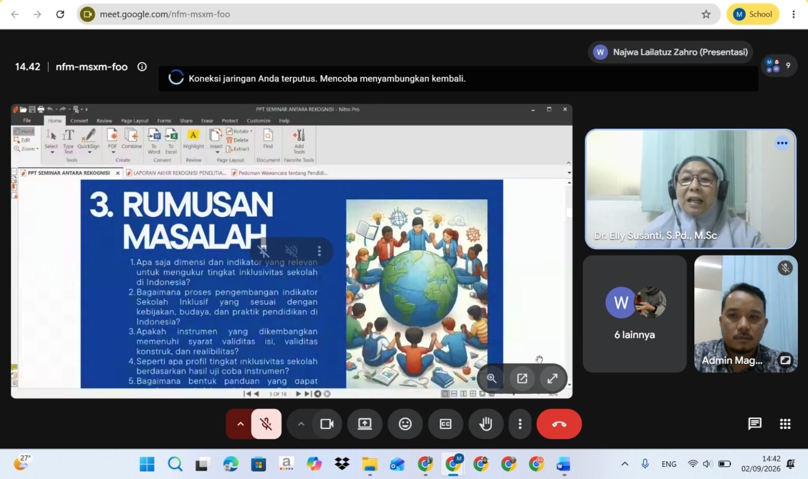Expand the presentation to full screen
This screenshot has height=479, width=808.
coord(552,379)
